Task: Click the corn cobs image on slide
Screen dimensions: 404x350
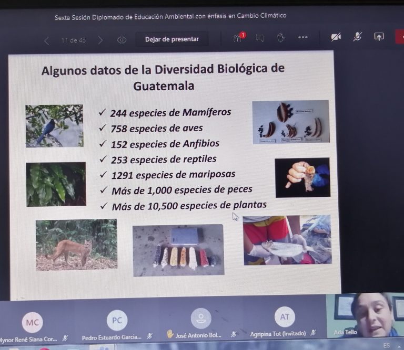Action: tap(178, 250)
